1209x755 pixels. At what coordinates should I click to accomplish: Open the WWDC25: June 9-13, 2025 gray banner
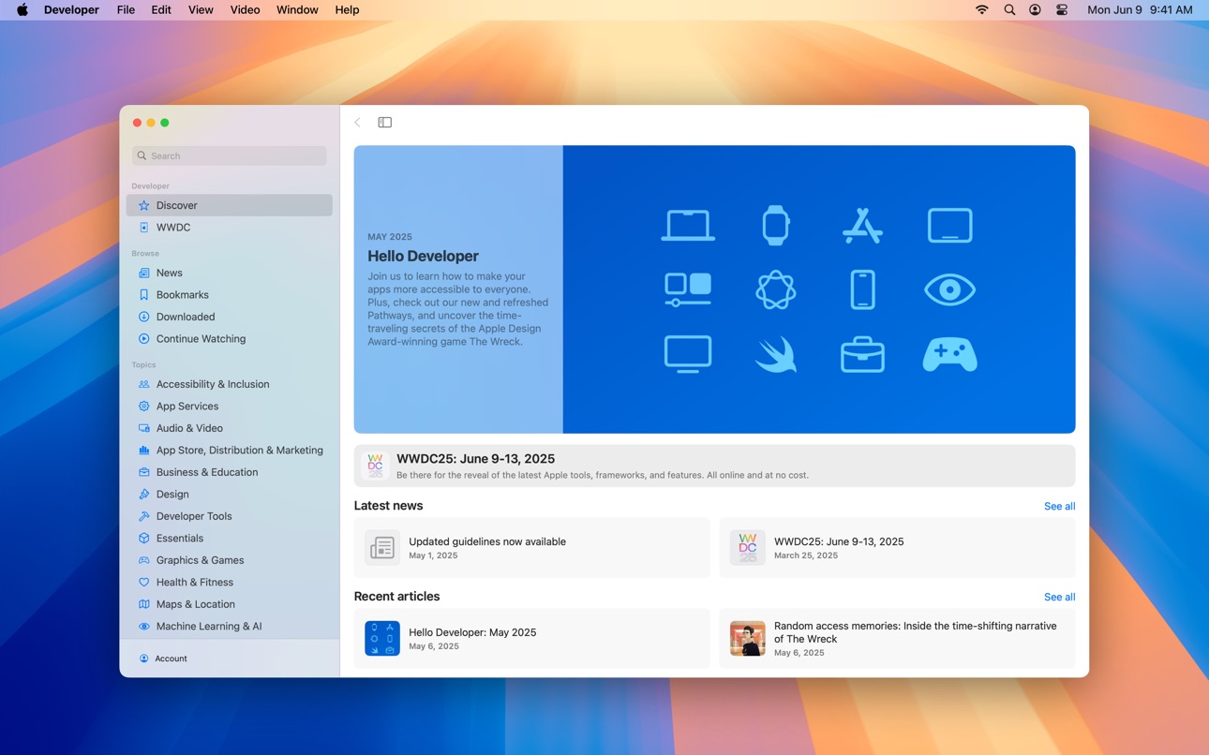tap(714, 466)
